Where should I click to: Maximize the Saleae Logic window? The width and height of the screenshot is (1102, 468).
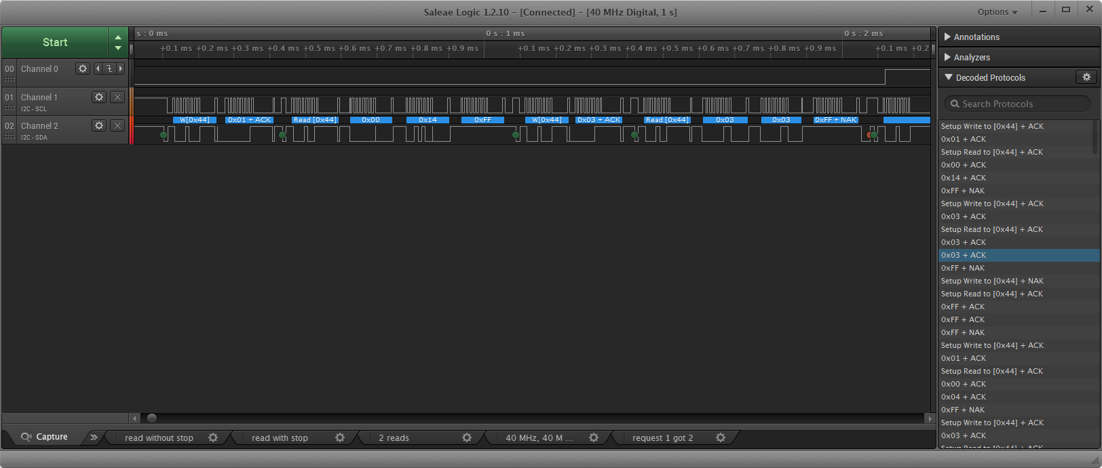pos(1066,10)
